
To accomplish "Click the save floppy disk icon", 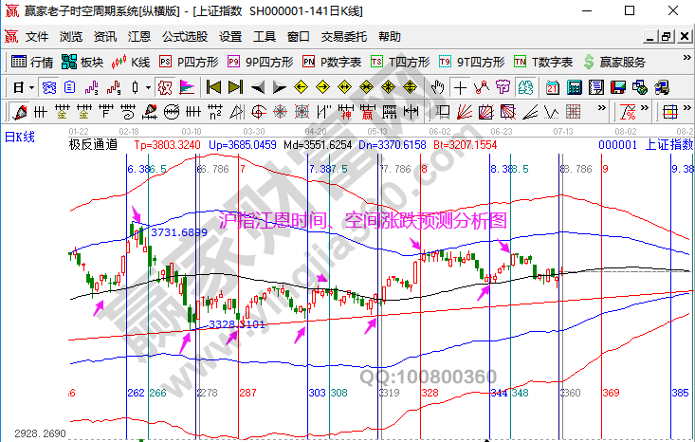I will [618, 87].
